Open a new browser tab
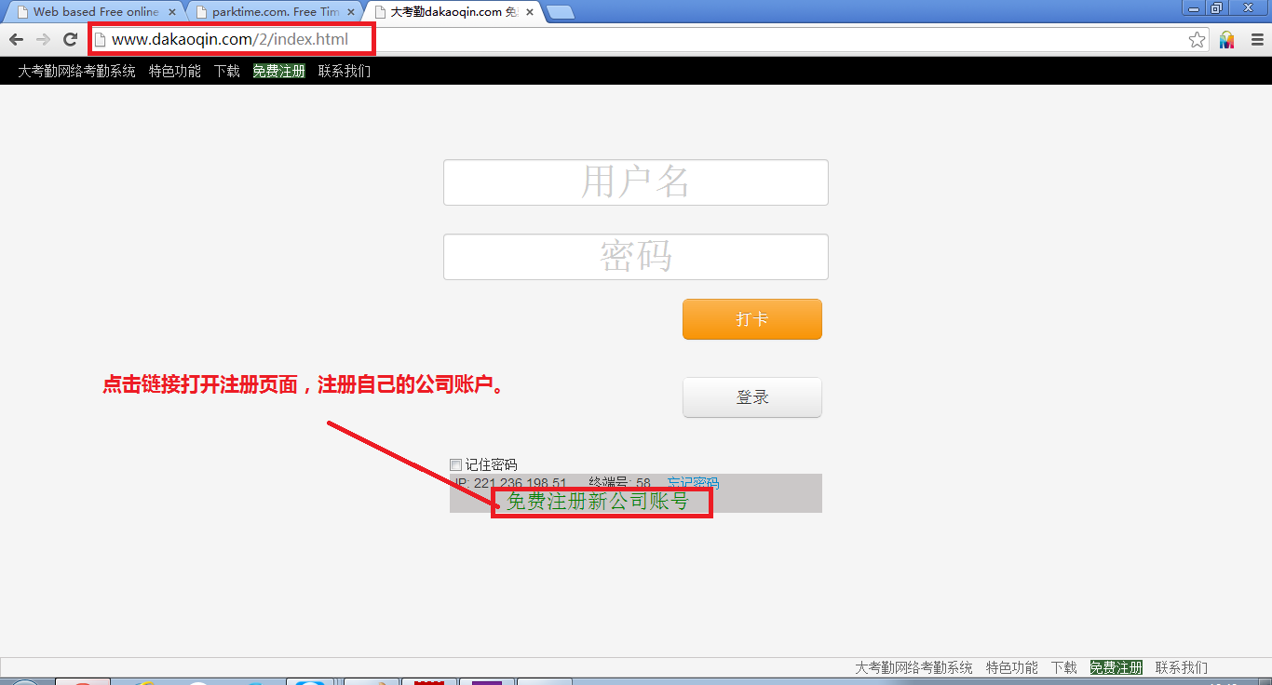This screenshot has height=685, width=1272. [x=560, y=12]
